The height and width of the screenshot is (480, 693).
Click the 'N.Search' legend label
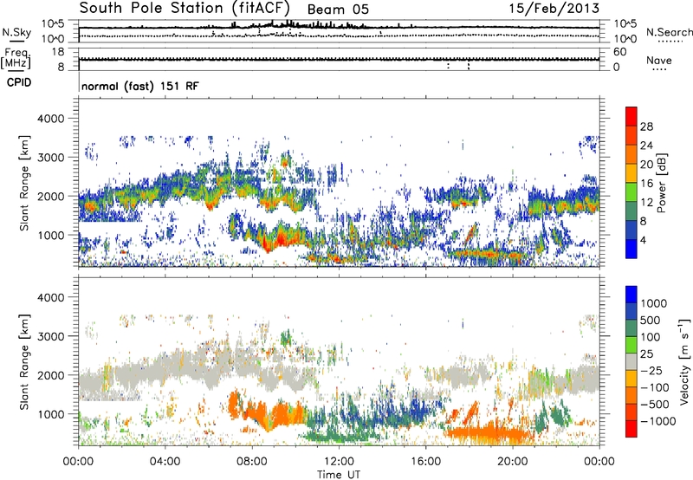(669, 32)
